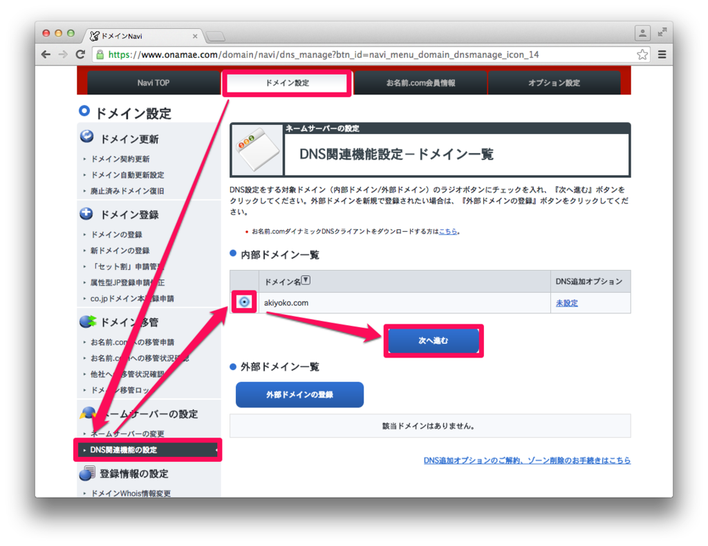Click the ドメイン設定 blue circle icon

pyautogui.click(x=84, y=110)
